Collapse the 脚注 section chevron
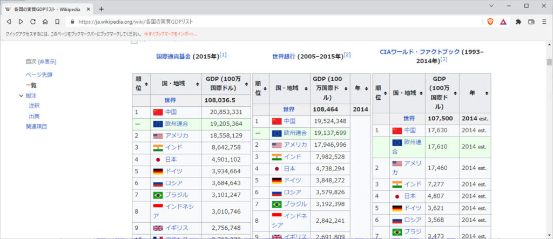The image size is (553, 239). 21,95
